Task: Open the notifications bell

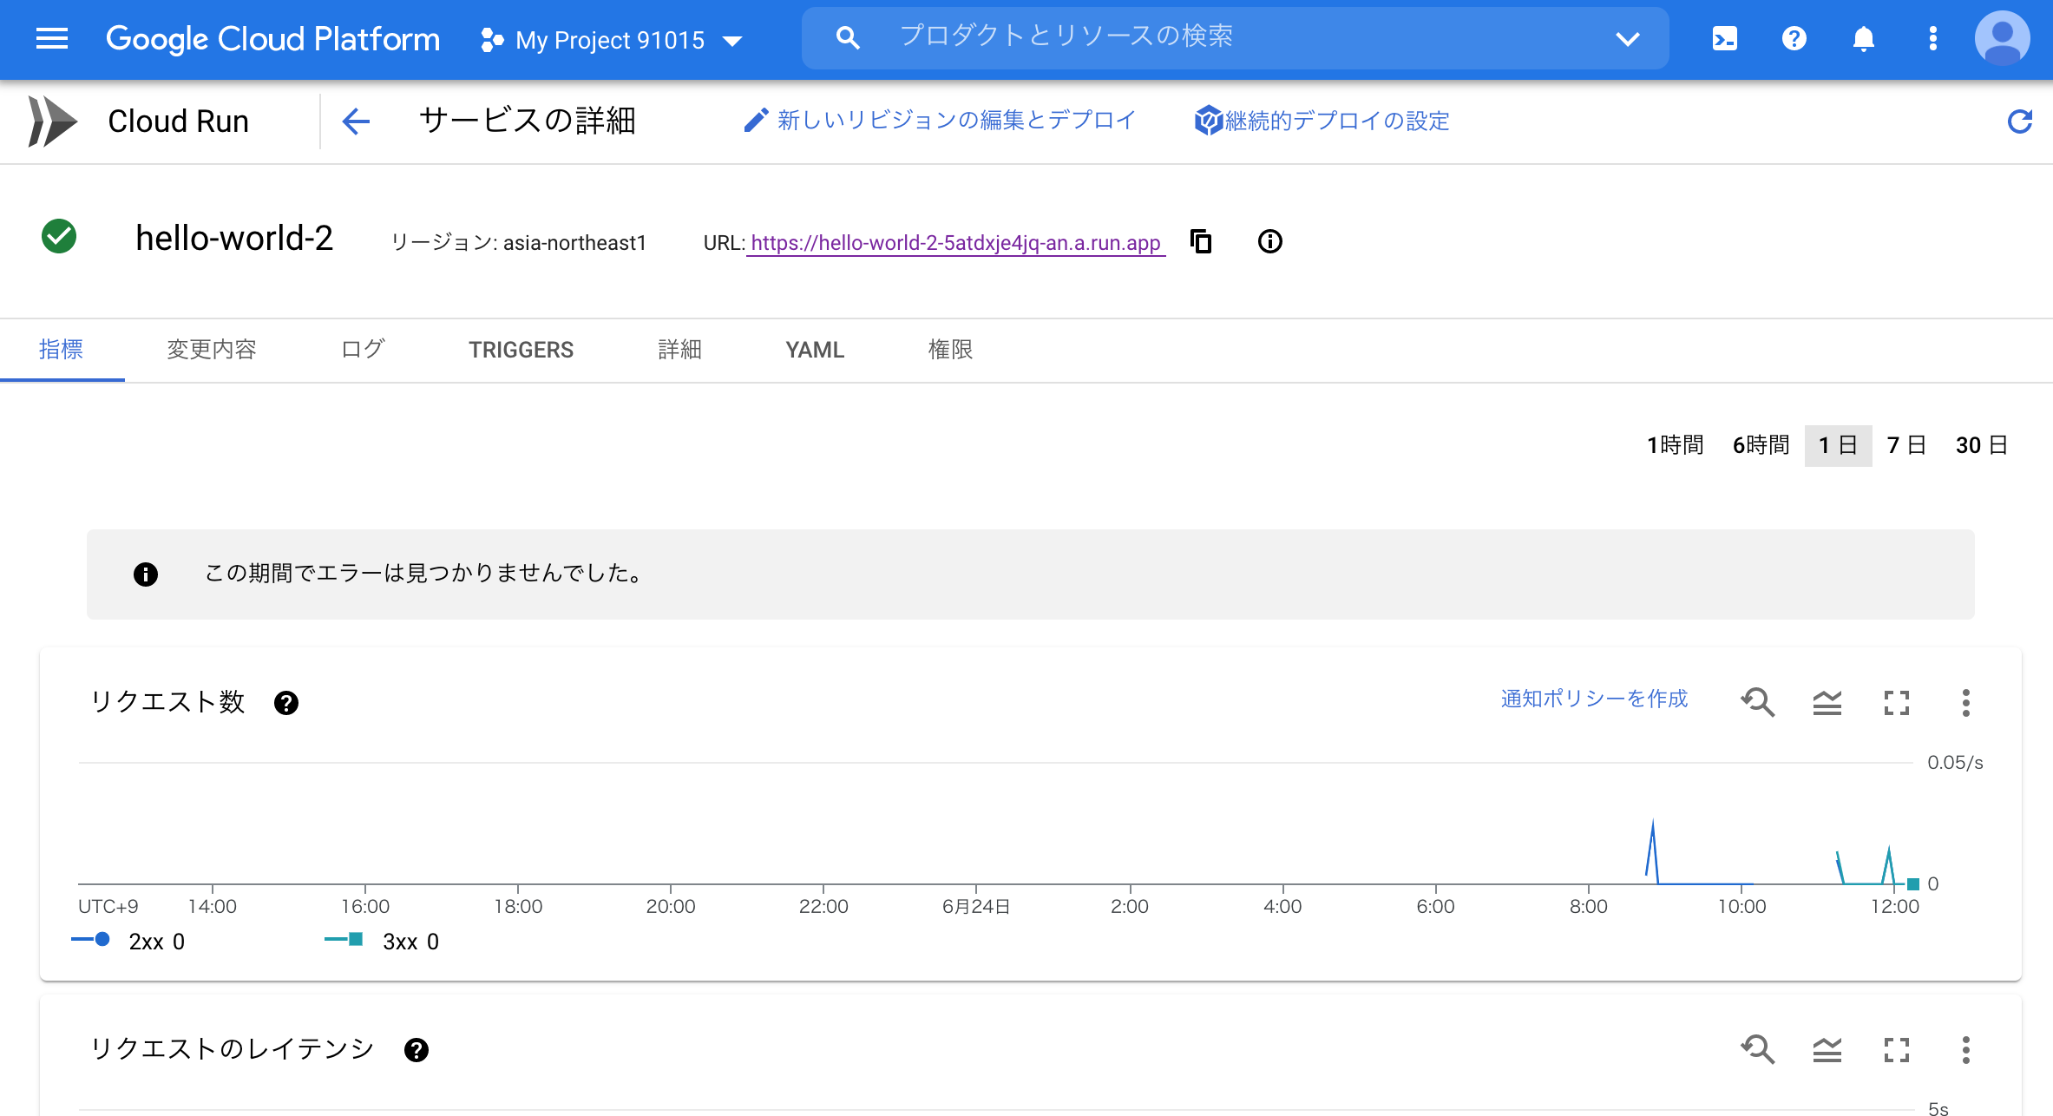Action: tap(1863, 38)
